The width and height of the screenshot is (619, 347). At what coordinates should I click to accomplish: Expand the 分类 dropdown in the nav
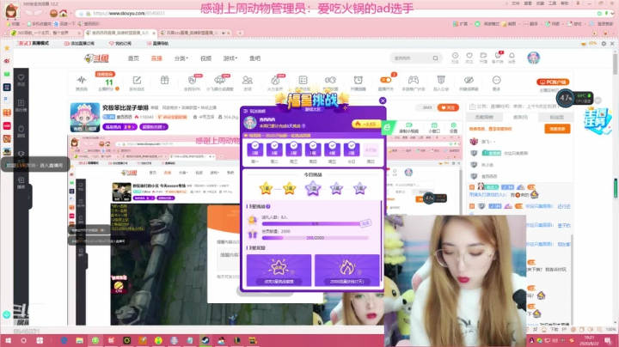tap(181, 58)
